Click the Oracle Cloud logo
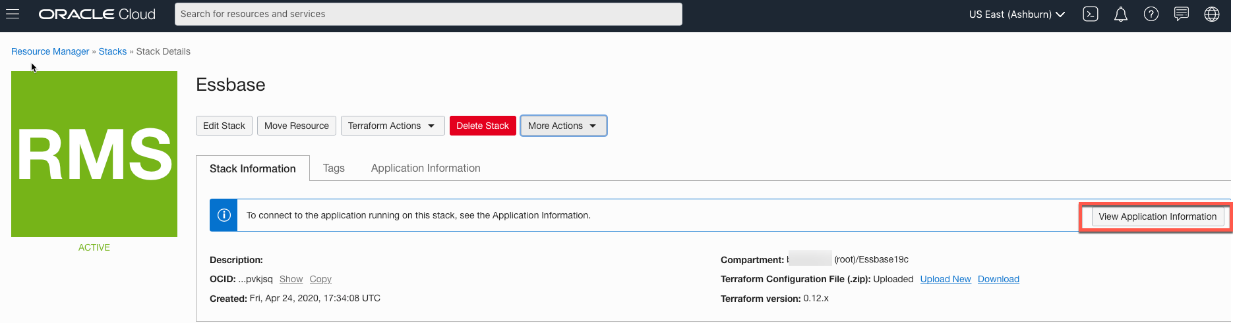The height and width of the screenshot is (323, 1233). (97, 14)
